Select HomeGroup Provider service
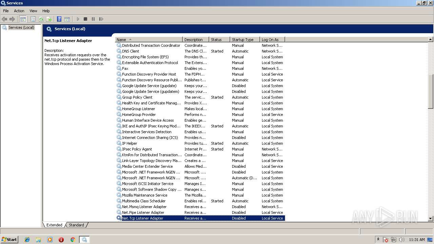Viewport: 434px width, 244px height. coord(200,115)
